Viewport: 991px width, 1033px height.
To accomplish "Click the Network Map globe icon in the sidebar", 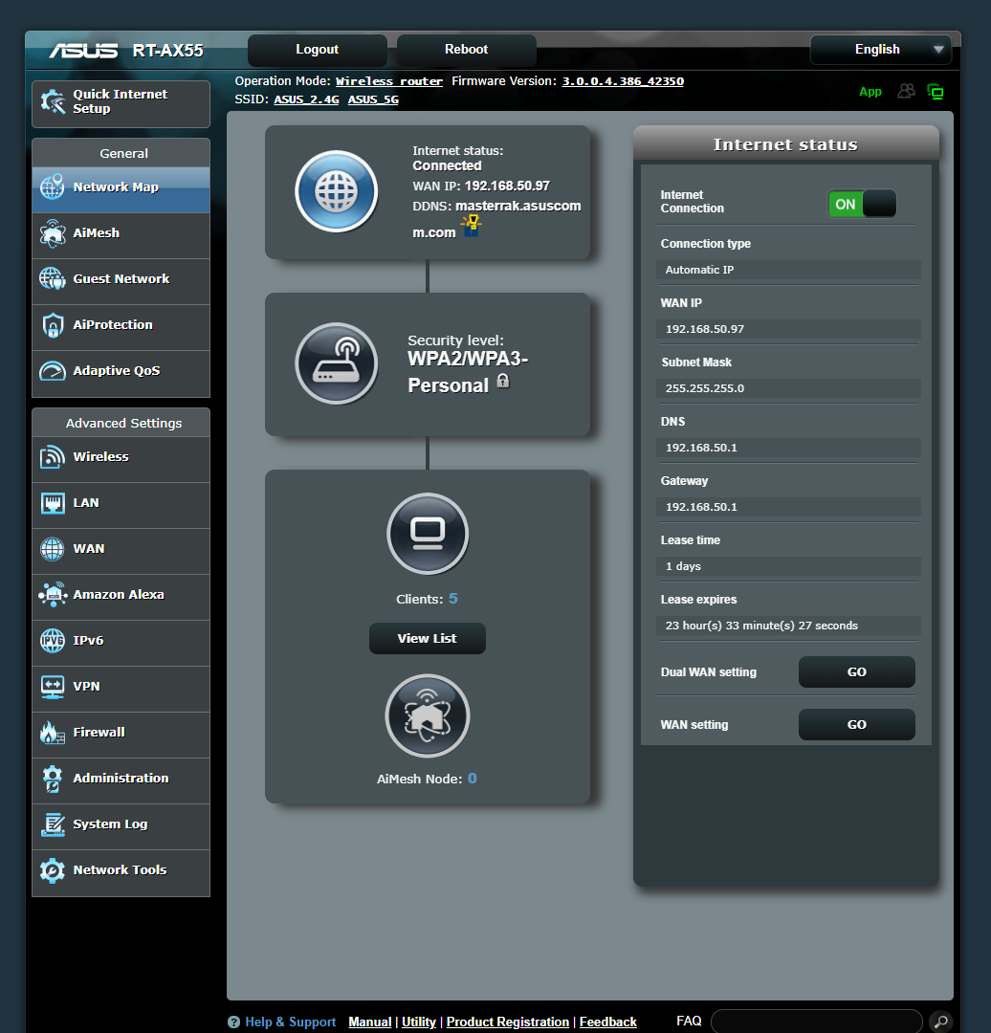I will 52,187.
